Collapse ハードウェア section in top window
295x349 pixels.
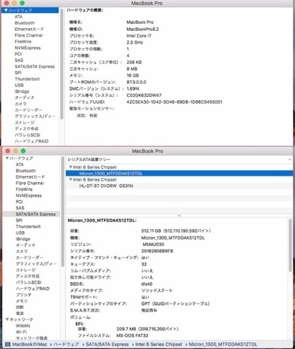click(x=6, y=10)
